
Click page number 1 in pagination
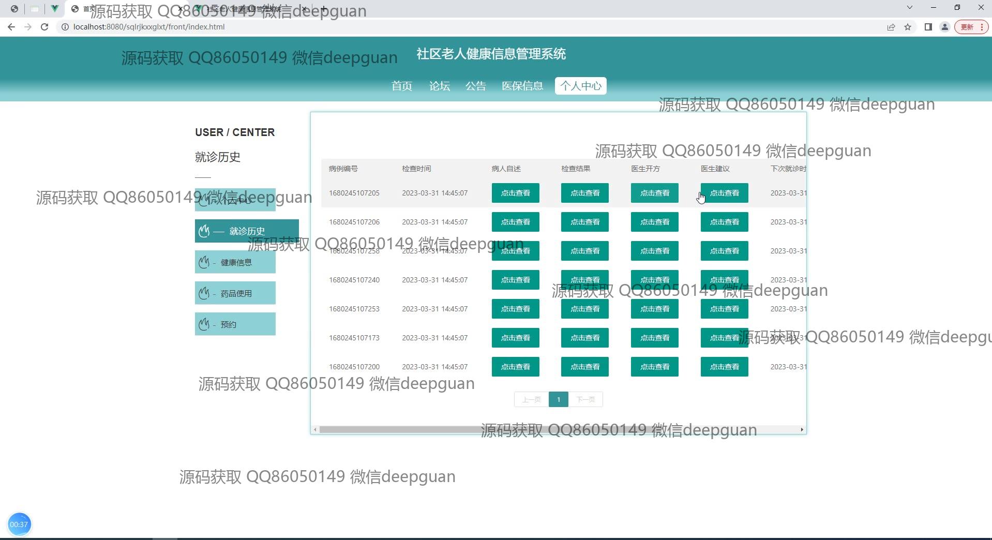coord(558,399)
